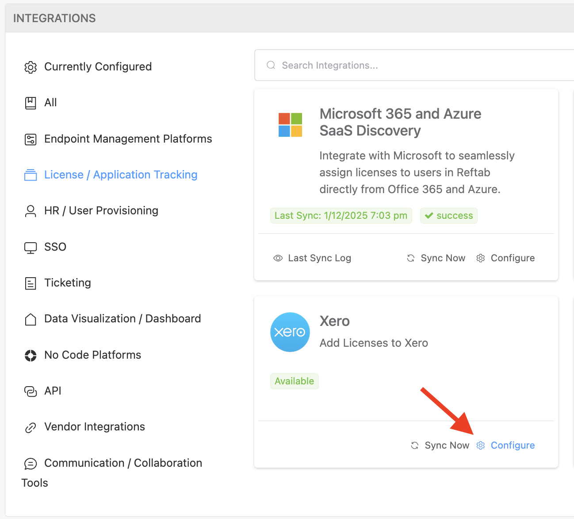
Task: Click the Endpoint Management Platforms icon
Action: point(31,139)
